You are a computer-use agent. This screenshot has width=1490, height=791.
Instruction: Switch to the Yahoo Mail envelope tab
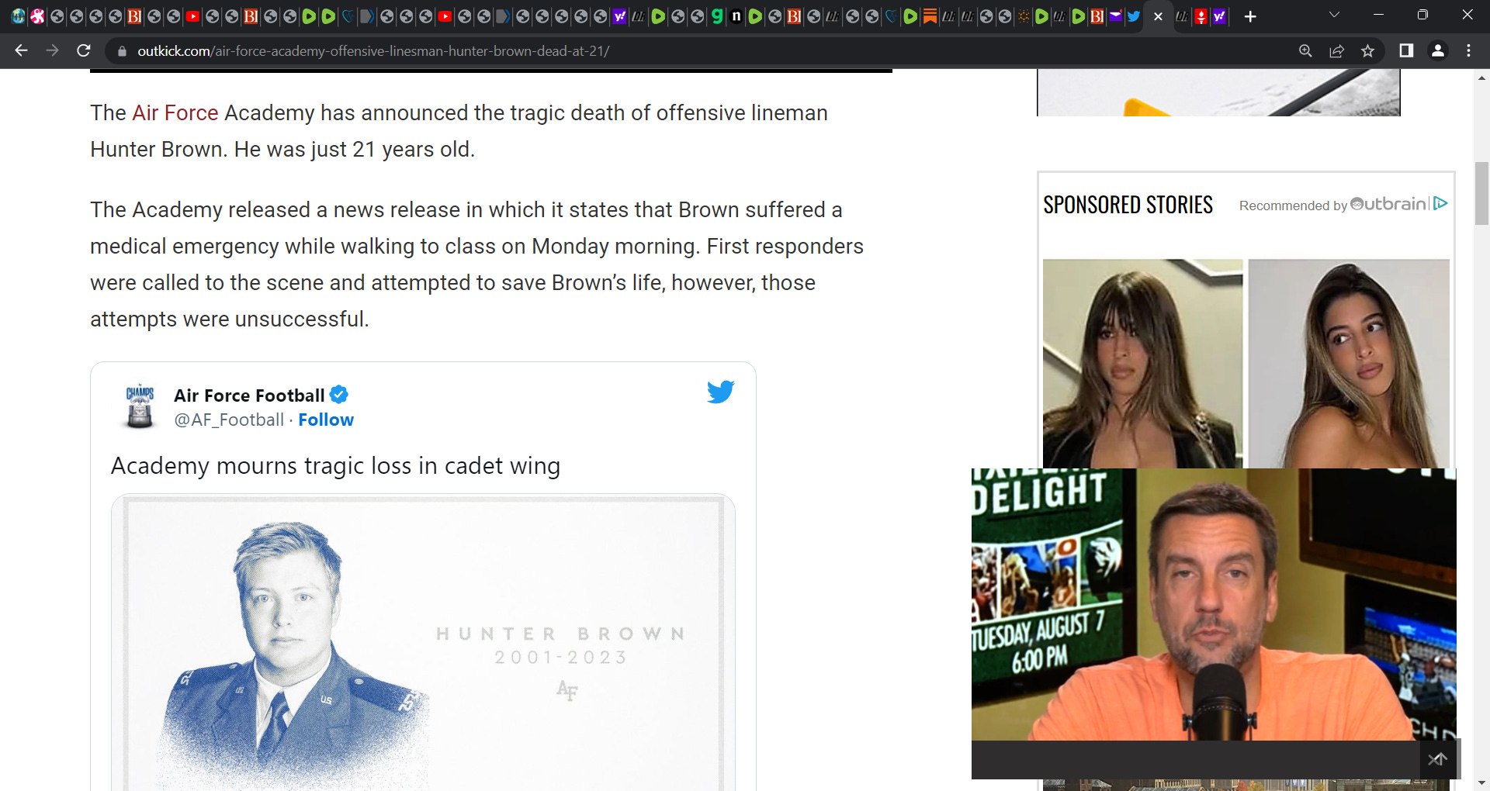tap(1114, 16)
